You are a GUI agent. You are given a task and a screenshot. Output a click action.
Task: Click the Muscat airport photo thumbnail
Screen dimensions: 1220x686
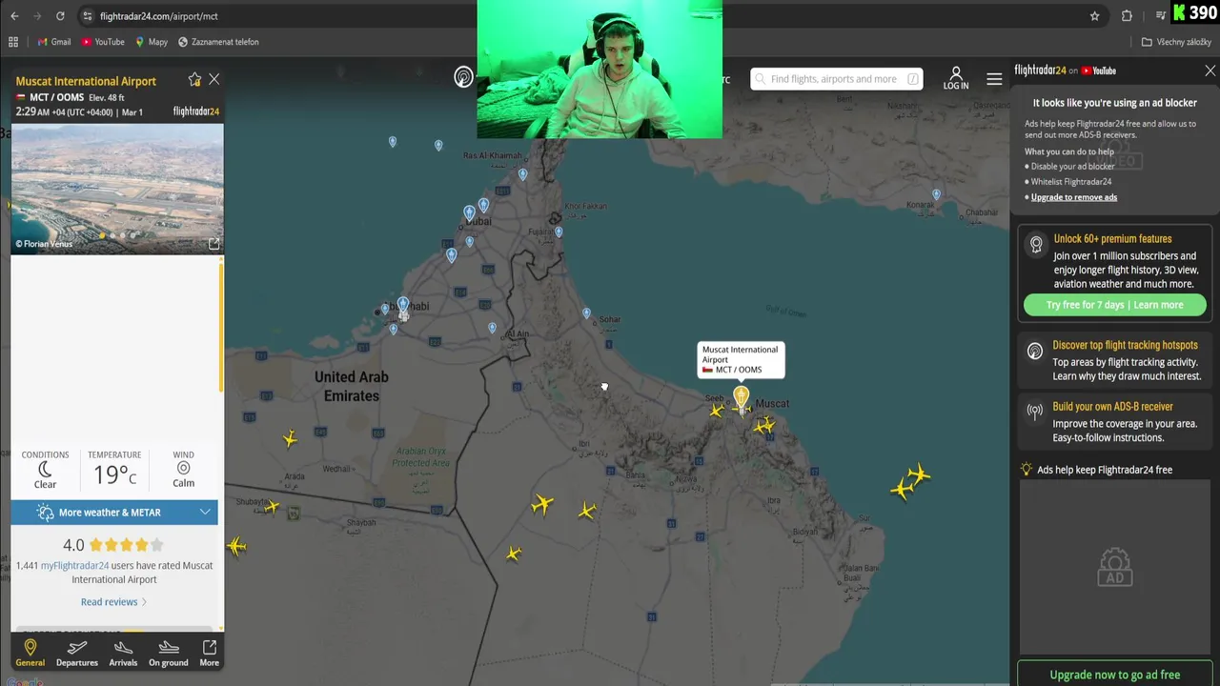tap(117, 188)
